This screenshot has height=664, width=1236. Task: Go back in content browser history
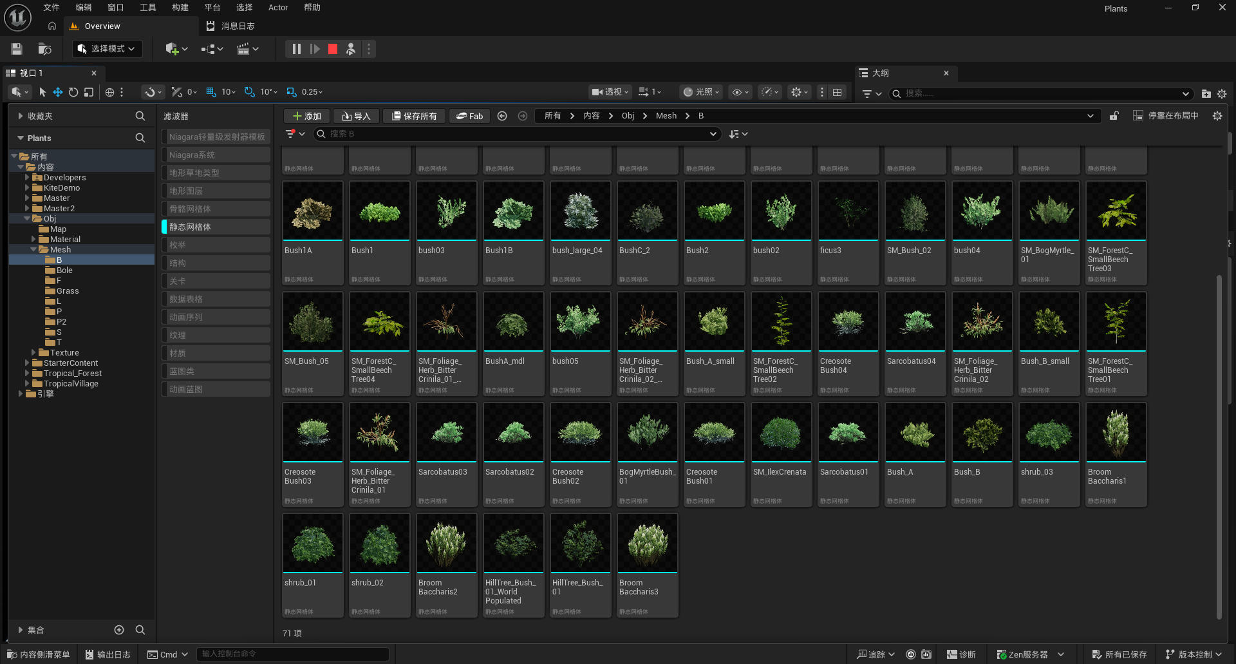pyautogui.click(x=502, y=116)
